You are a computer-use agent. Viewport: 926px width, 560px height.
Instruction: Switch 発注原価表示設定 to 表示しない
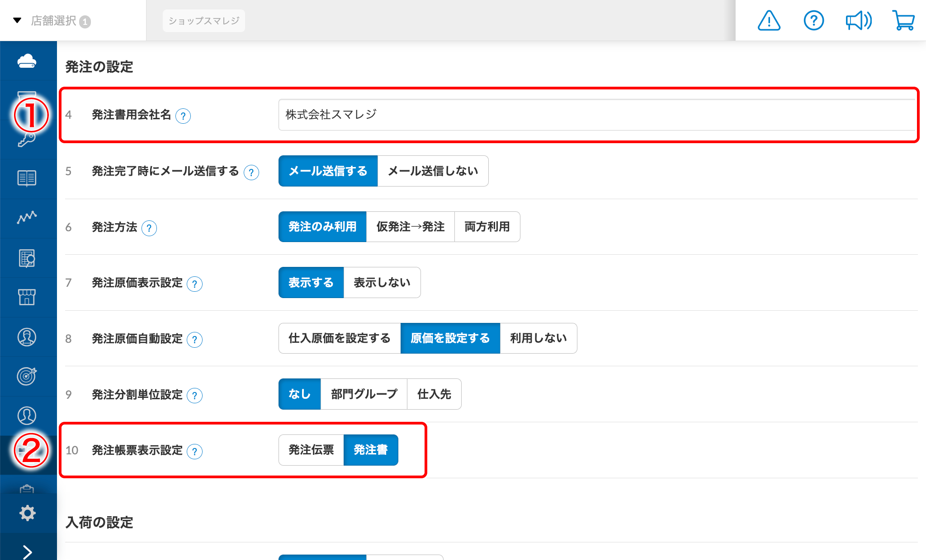tap(382, 282)
